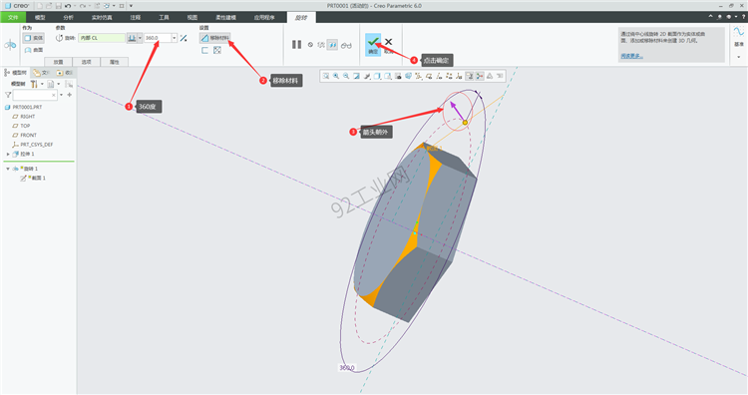Click the model tree filter search field
Viewport: 748px width, 395px height.
click(34, 95)
